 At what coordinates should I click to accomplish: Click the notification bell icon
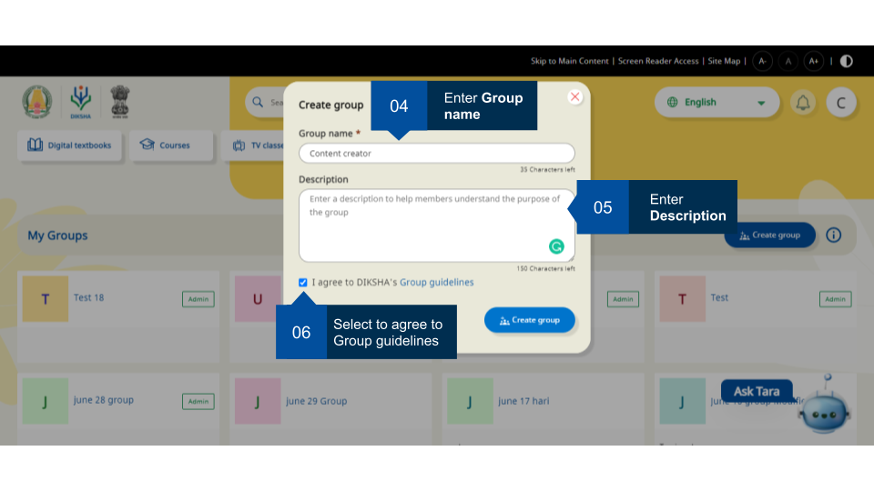click(803, 103)
